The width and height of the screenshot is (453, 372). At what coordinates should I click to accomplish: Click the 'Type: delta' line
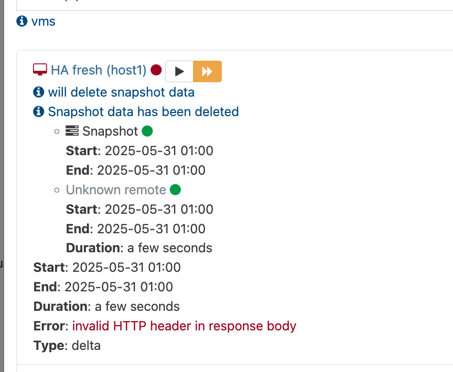coord(67,345)
